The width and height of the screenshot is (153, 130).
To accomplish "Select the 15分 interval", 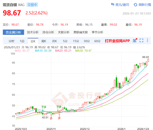I will [x=76, y=41].
